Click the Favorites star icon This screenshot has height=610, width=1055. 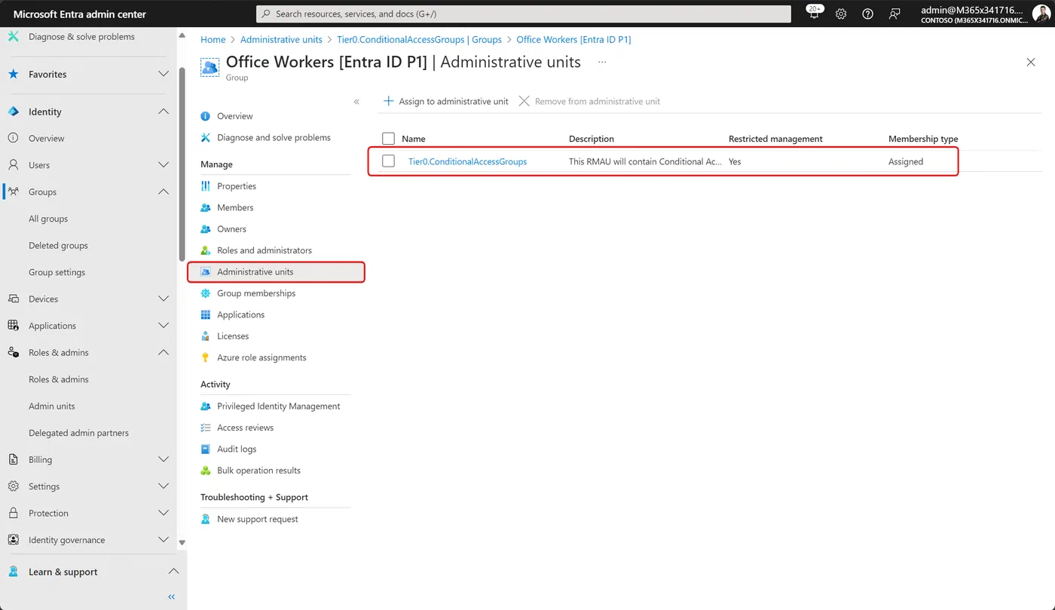tap(13, 74)
